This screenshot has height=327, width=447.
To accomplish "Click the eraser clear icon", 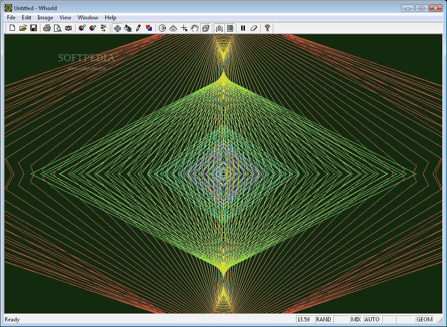I will [254, 28].
